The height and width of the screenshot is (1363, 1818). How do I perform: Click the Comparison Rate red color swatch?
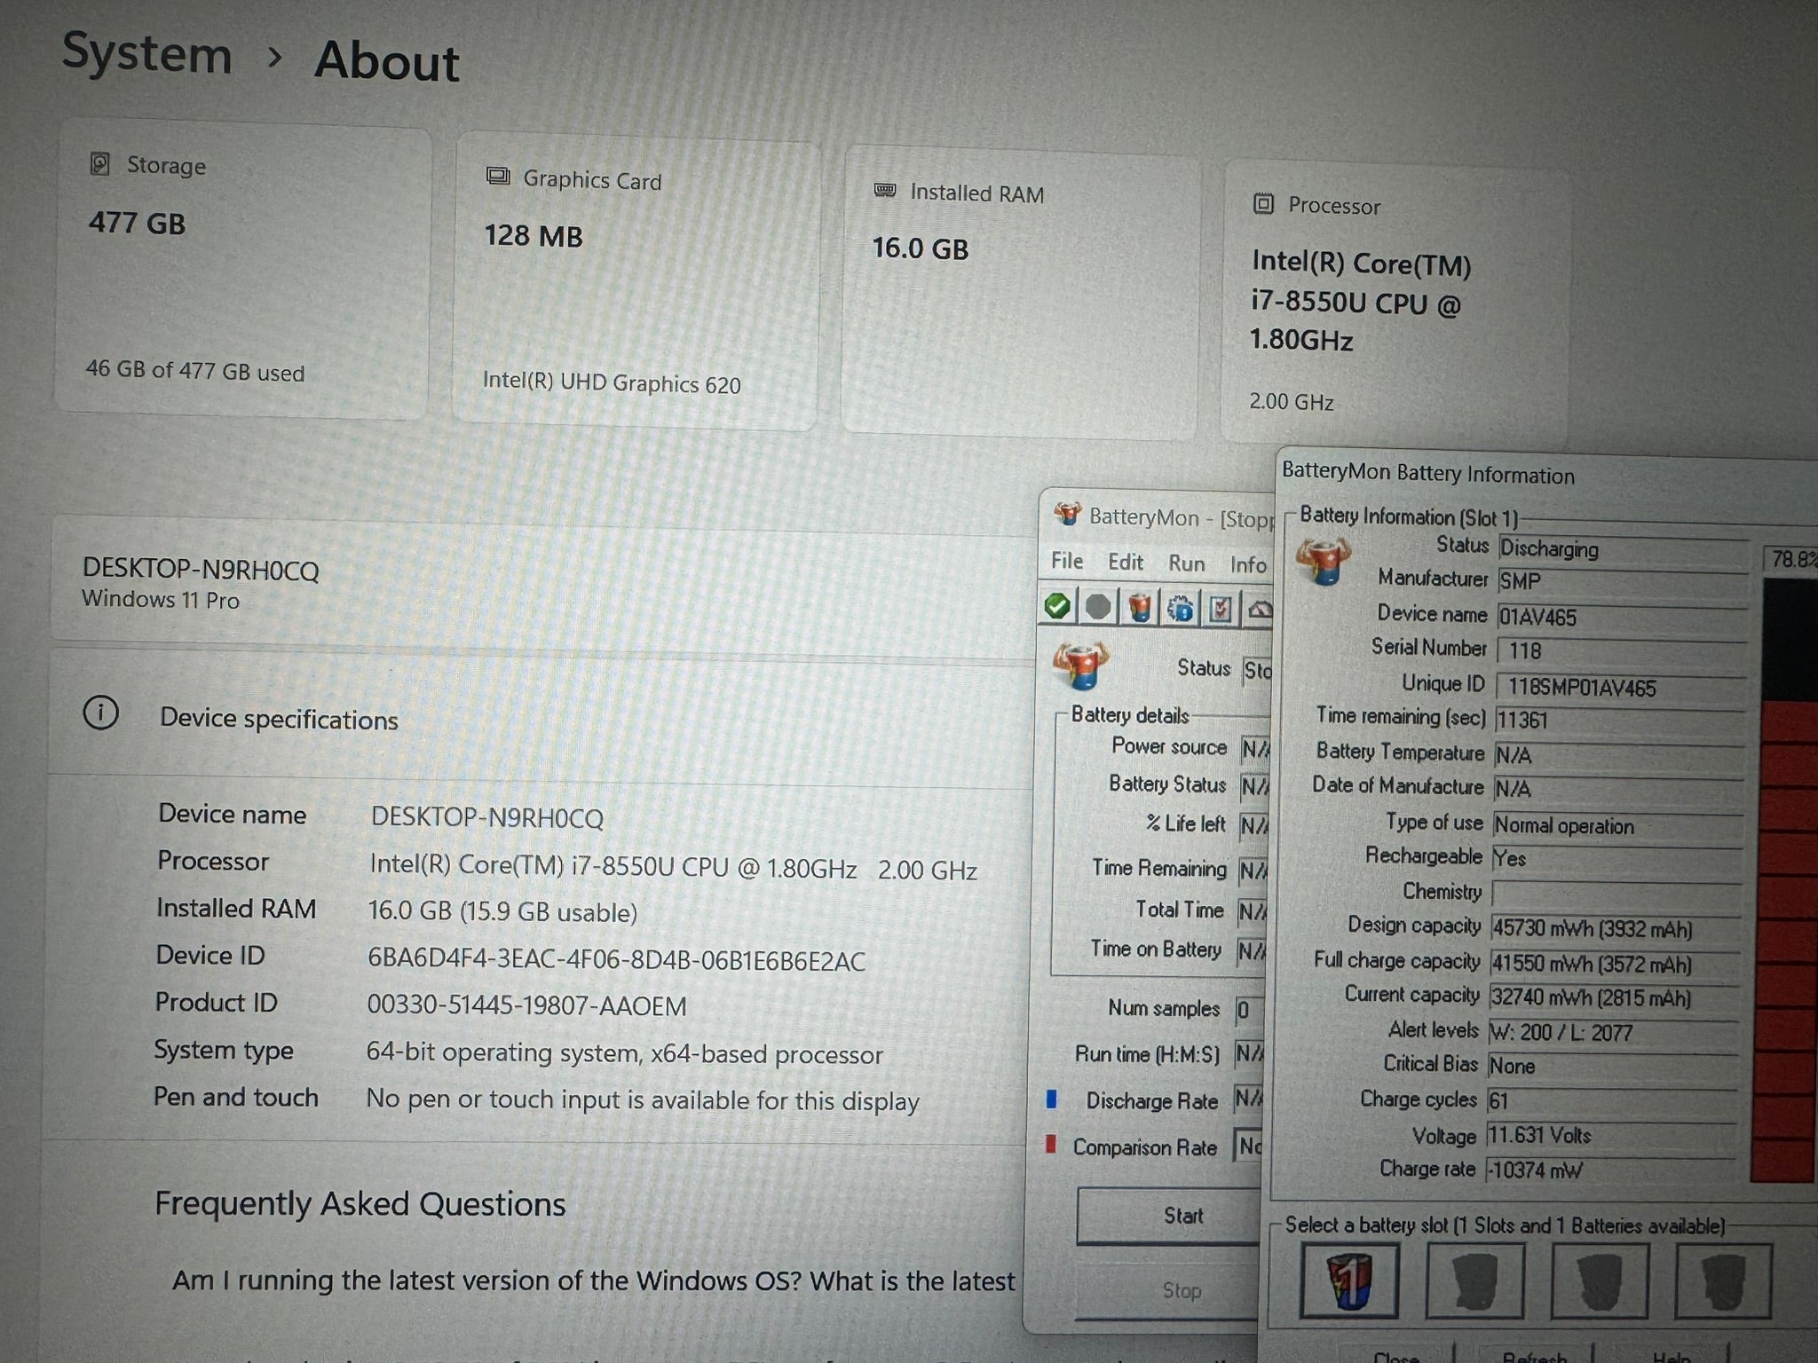tap(1051, 1145)
